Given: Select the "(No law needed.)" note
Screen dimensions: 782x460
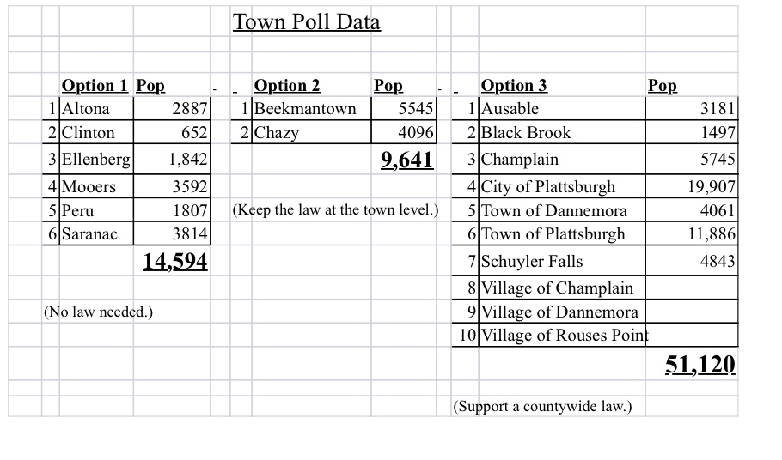Looking at the screenshot, I should pyautogui.click(x=98, y=312).
